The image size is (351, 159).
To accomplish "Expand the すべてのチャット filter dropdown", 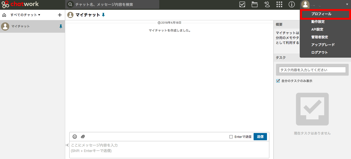I will pyautogui.click(x=25, y=15).
